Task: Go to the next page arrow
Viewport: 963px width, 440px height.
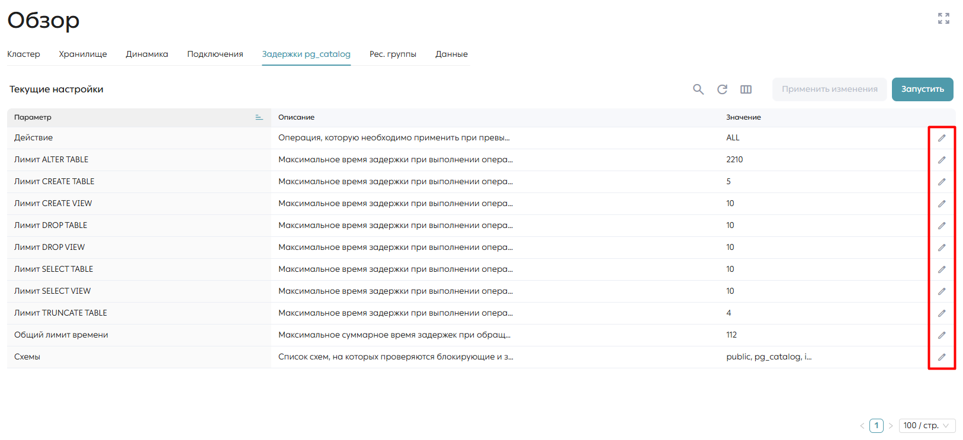Action: [x=890, y=426]
